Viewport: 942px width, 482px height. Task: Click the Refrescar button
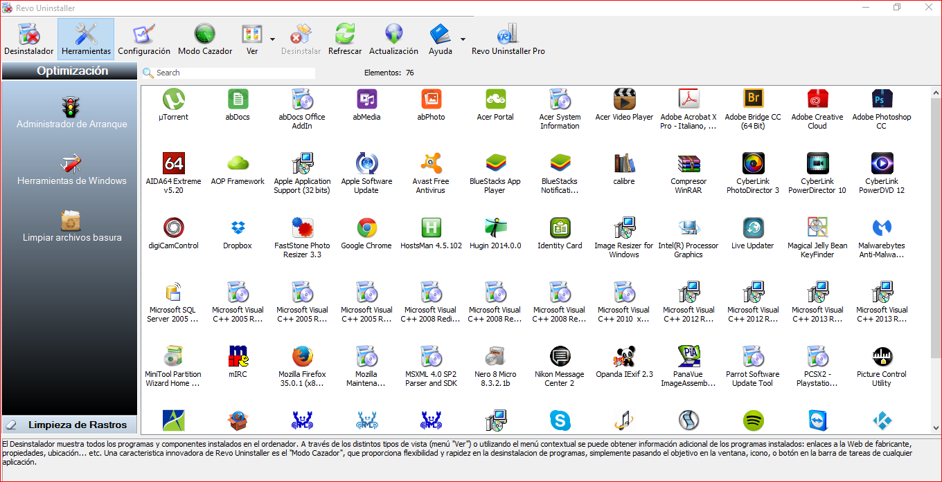pos(345,39)
